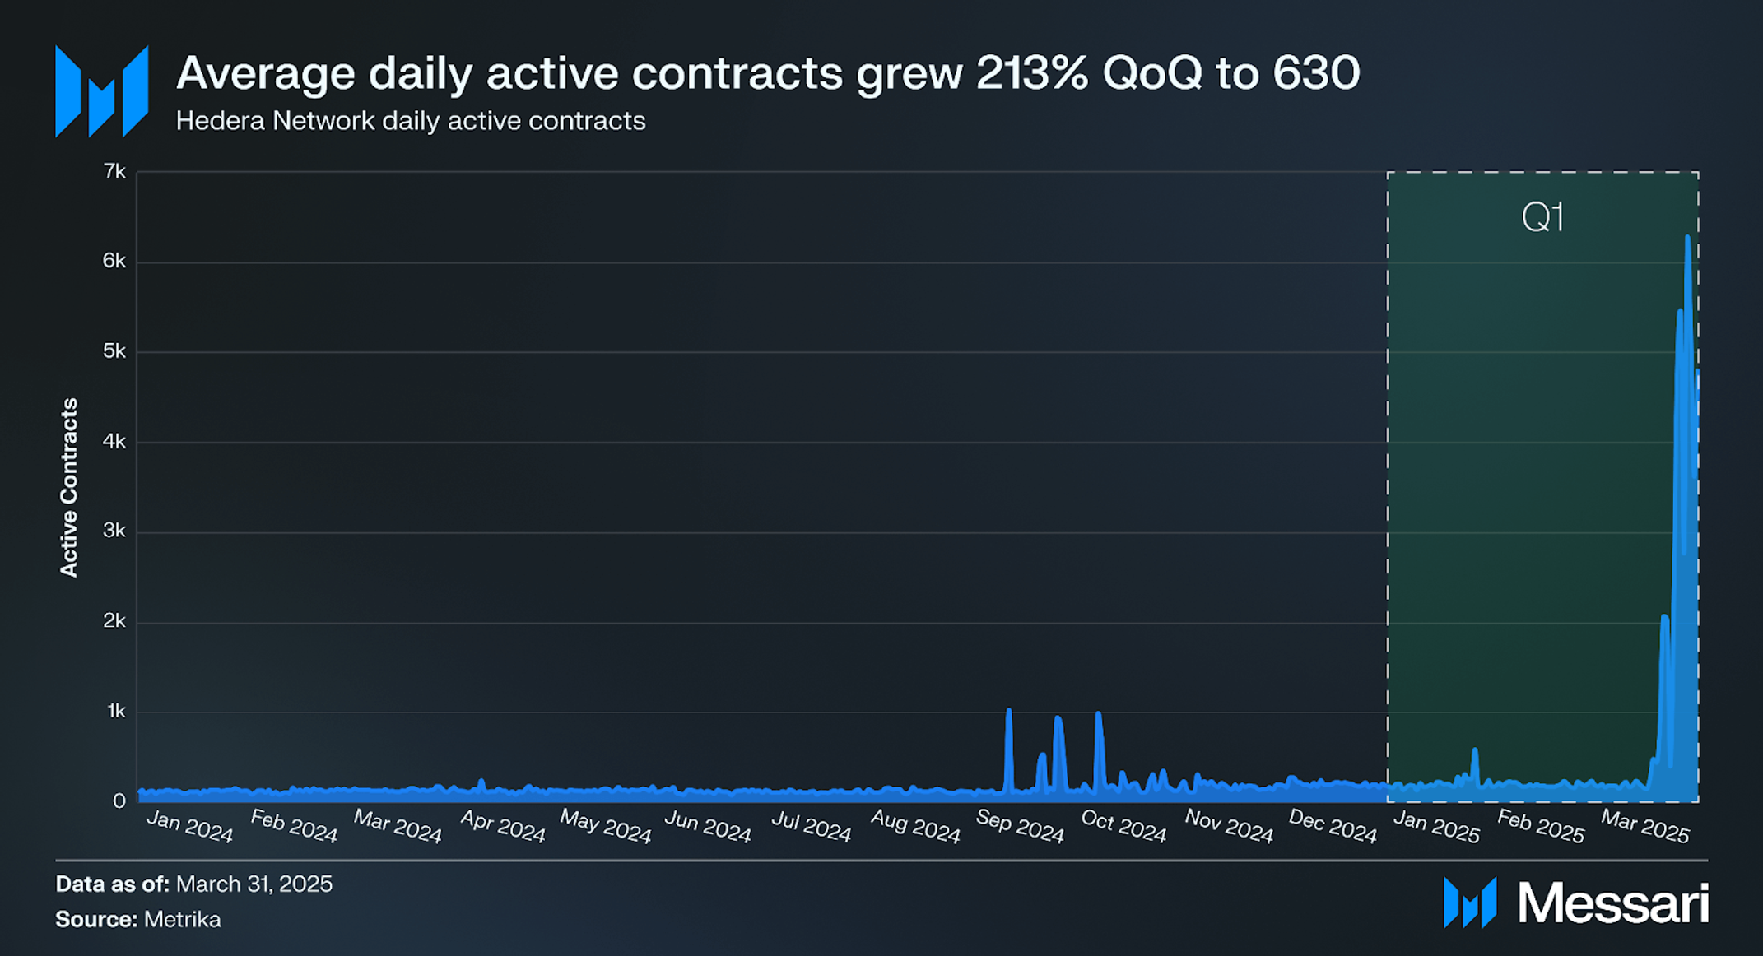Click the Active Contracts axis title
Screen dimensions: 1763x956
[69, 487]
